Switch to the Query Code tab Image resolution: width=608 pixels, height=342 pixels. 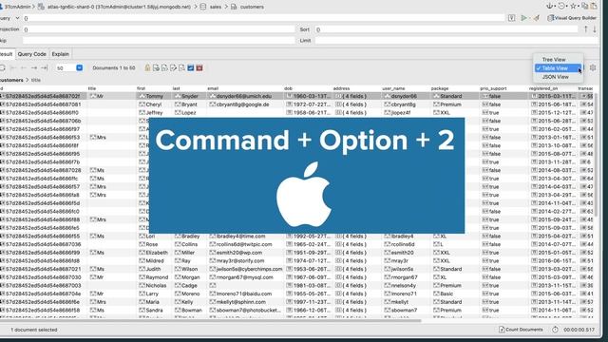tap(31, 54)
